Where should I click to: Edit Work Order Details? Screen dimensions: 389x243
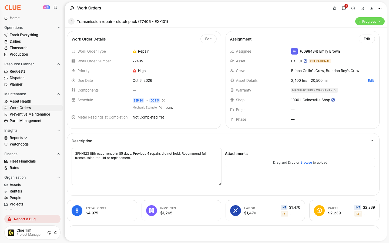pyautogui.click(x=208, y=39)
